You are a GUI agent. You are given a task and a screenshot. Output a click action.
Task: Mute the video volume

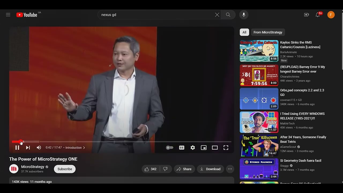(x=39, y=148)
